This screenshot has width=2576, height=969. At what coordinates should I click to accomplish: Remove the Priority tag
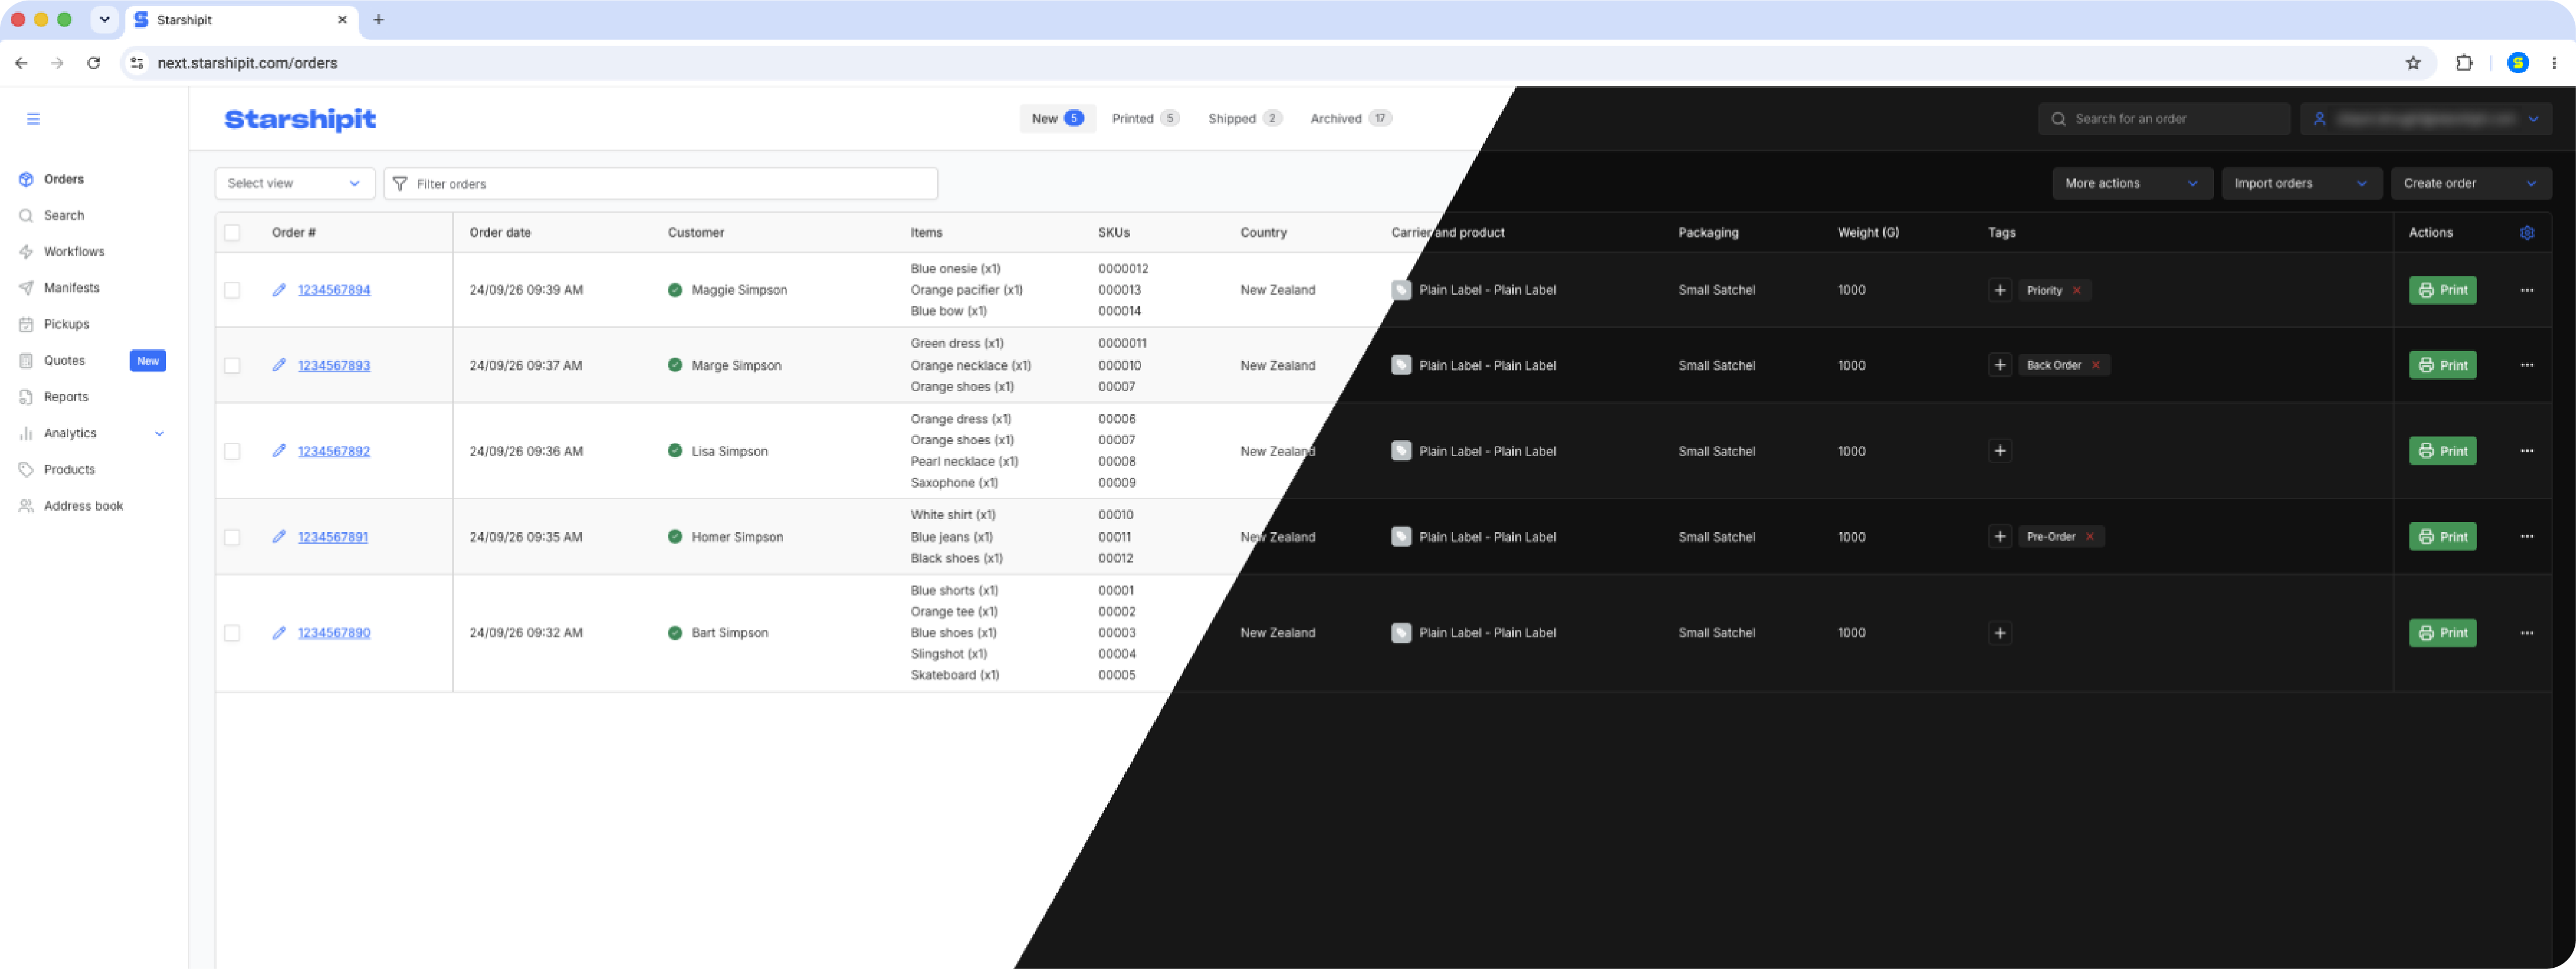click(2077, 291)
